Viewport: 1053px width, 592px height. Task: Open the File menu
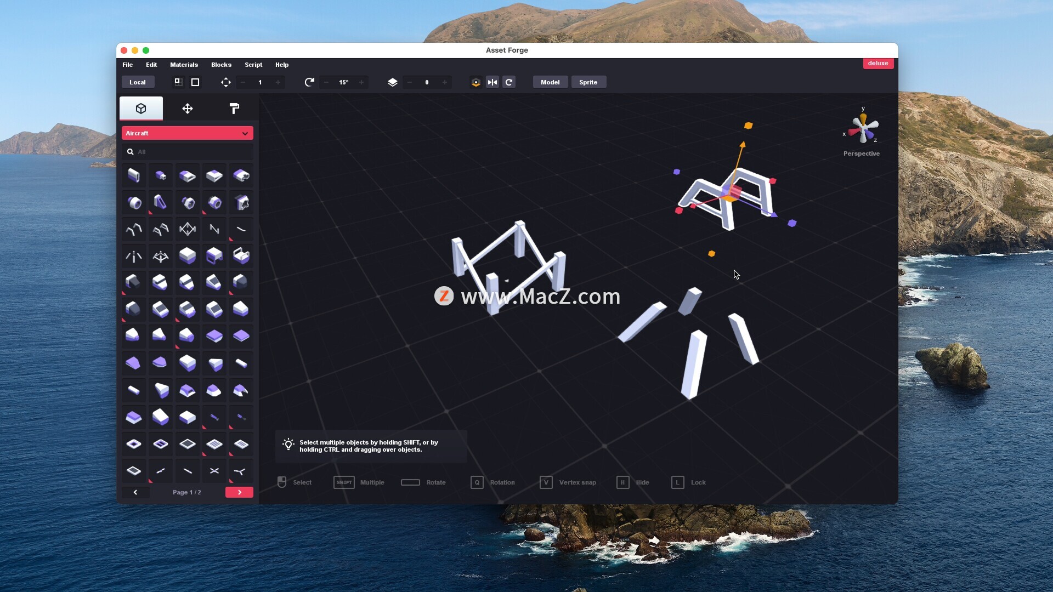127,65
